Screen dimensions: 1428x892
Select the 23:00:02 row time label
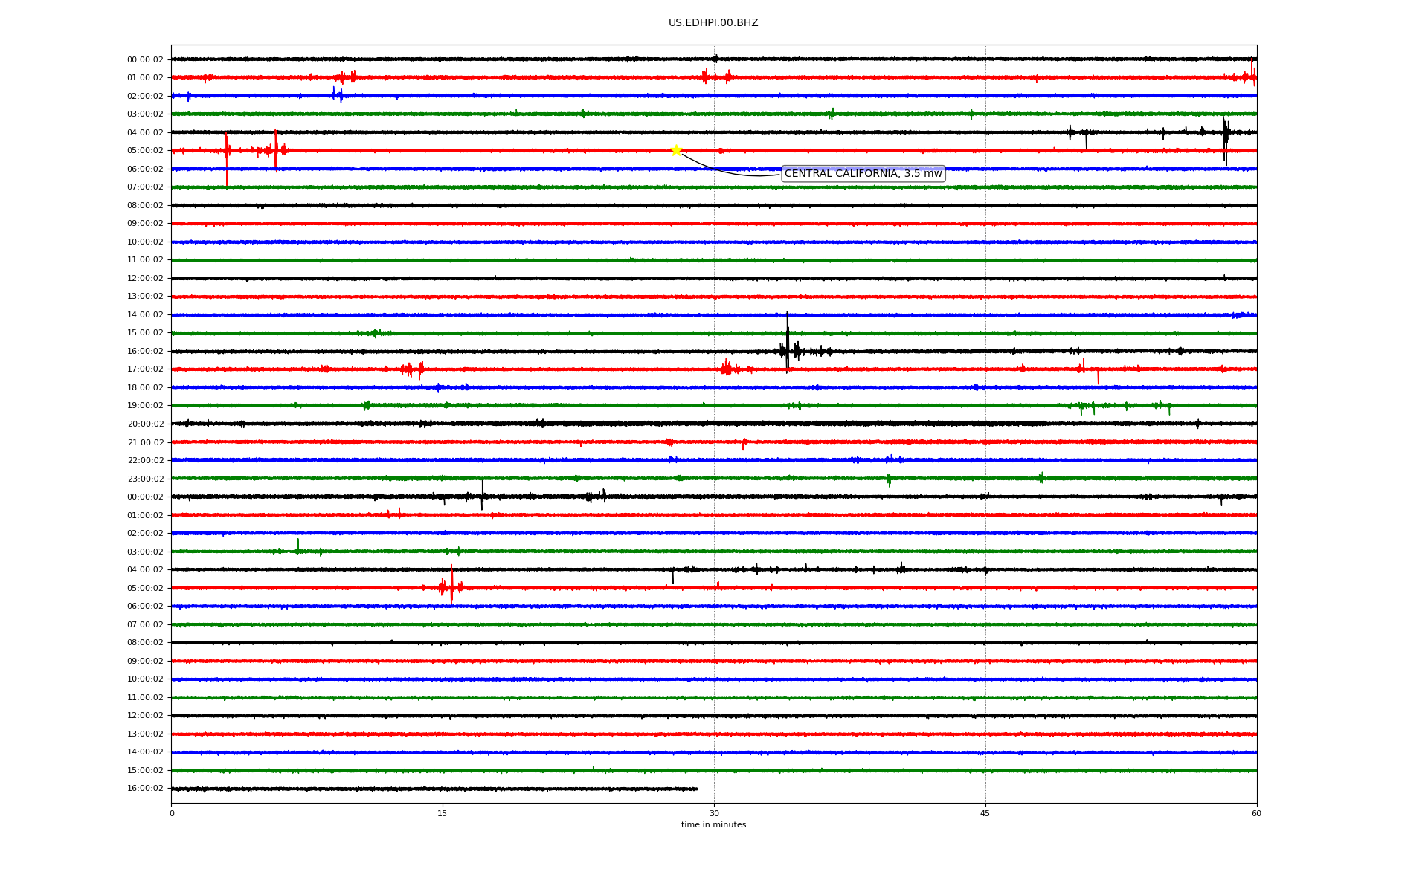pyautogui.click(x=145, y=479)
